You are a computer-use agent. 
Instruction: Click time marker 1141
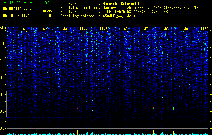[x=23, y=29]
